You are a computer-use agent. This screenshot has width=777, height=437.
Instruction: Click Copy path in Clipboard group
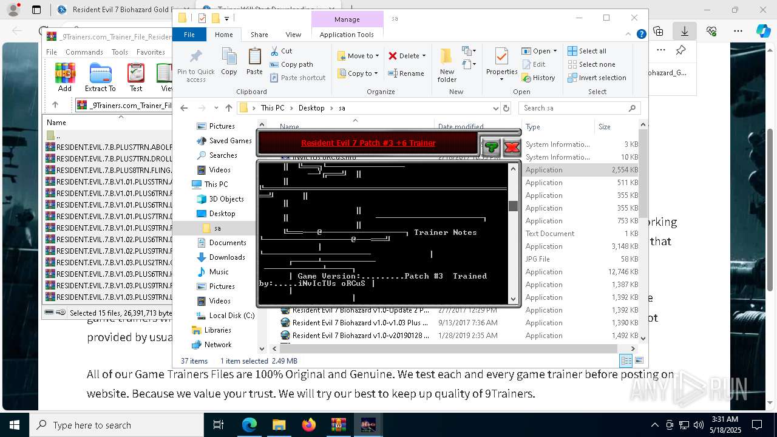click(291, 64)
